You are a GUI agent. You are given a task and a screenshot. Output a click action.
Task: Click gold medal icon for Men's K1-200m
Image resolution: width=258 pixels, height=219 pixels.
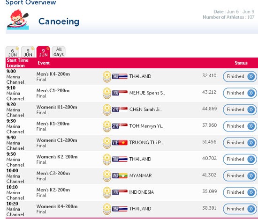point(107,126)
